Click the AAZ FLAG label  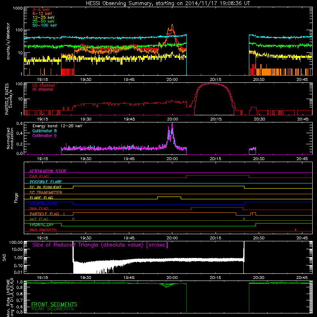click(39, 219)
